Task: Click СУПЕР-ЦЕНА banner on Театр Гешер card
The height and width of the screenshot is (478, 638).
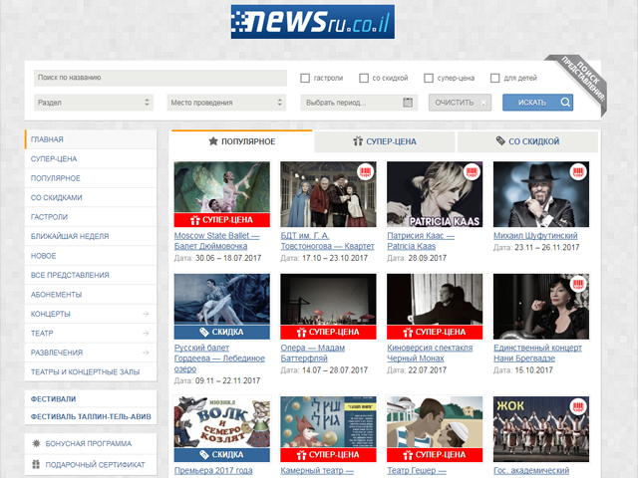Action: (x=435, y=455)
